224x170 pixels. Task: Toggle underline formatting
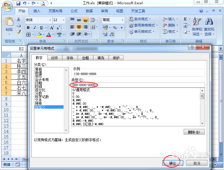click(41, 28)
